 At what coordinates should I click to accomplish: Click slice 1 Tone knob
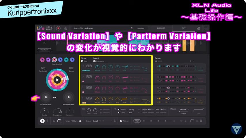click(x=117, y=99)
